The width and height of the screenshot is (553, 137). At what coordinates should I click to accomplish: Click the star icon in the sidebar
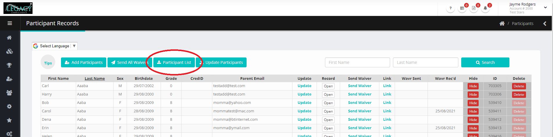(x=9, y=120)
